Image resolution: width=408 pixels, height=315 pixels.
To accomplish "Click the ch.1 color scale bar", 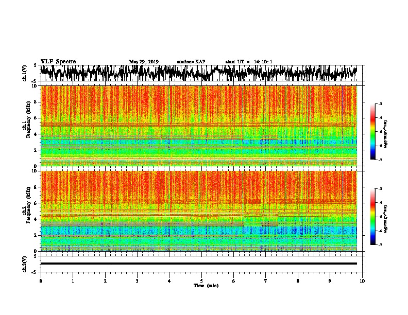I will (x=373, y=132).
